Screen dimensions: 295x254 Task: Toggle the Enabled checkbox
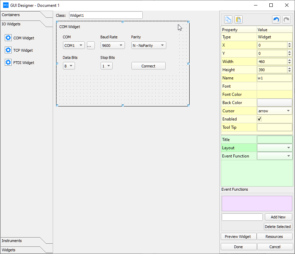pos(260,119)
